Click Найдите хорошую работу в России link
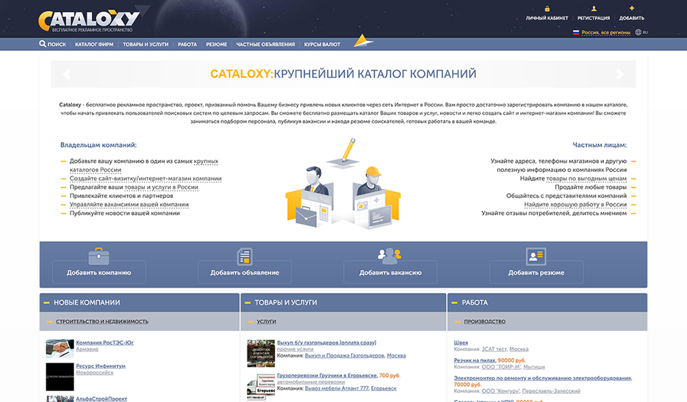The image size is (687, 402). pos(575,205)
